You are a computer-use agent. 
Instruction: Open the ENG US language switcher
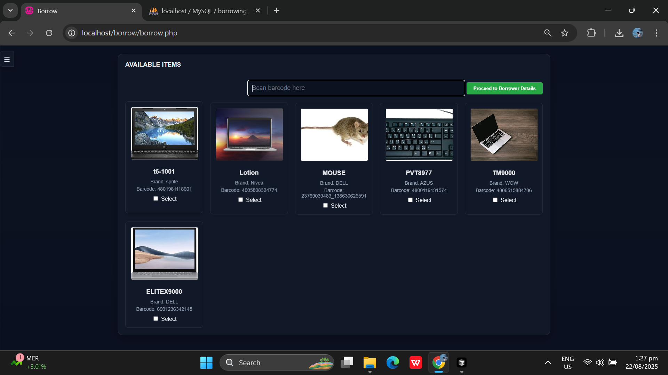[x=568, y=362]
